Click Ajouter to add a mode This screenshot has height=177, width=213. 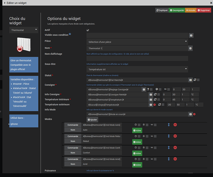tap(92, 120)
